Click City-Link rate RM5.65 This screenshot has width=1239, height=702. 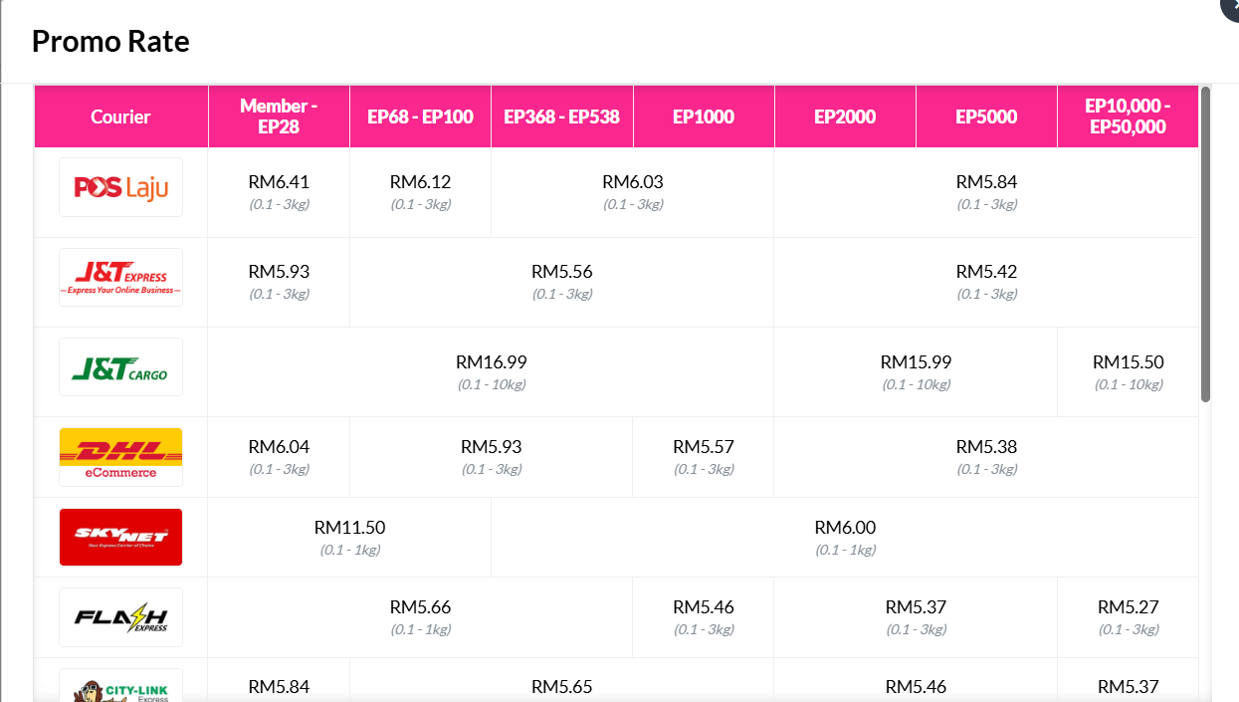coord(562,687)
